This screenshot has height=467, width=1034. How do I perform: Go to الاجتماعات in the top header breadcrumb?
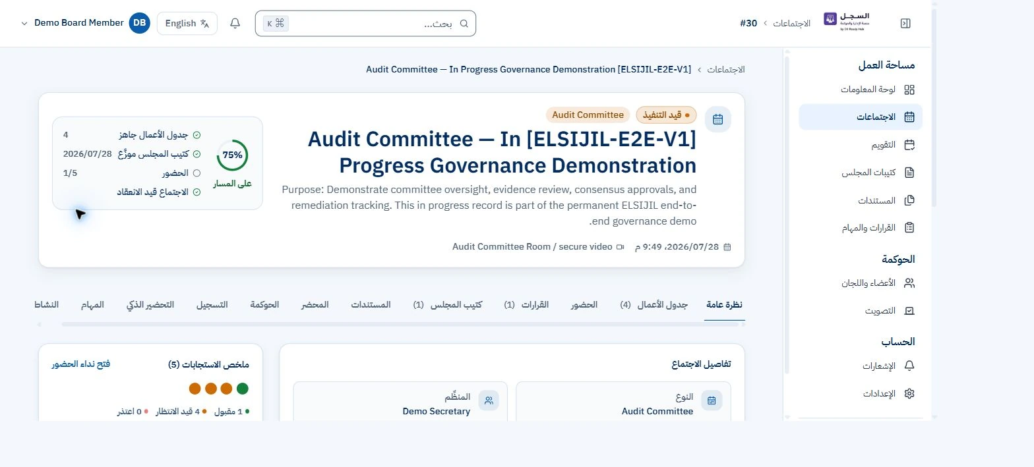click(791, 23)
